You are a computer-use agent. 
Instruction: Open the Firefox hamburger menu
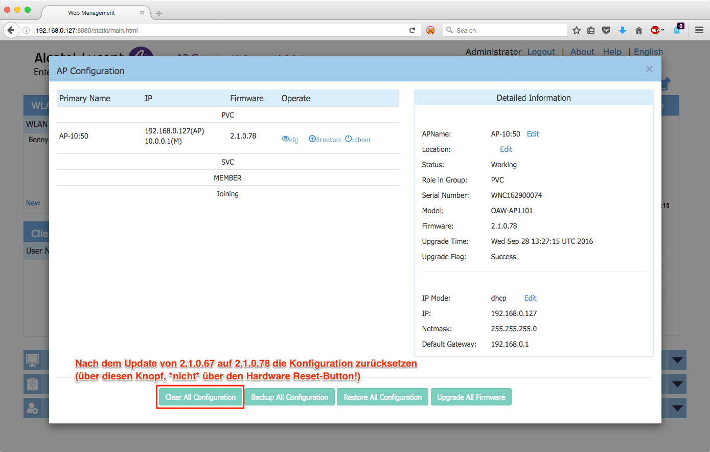[x=699, y=30]
